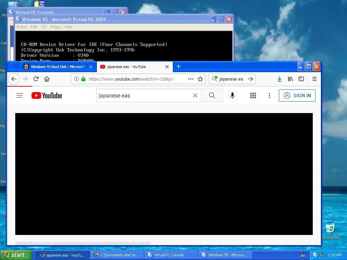
Task: Select 'C:\Documents and Se...' taskbar button
Action: click(x=117, y=255)
